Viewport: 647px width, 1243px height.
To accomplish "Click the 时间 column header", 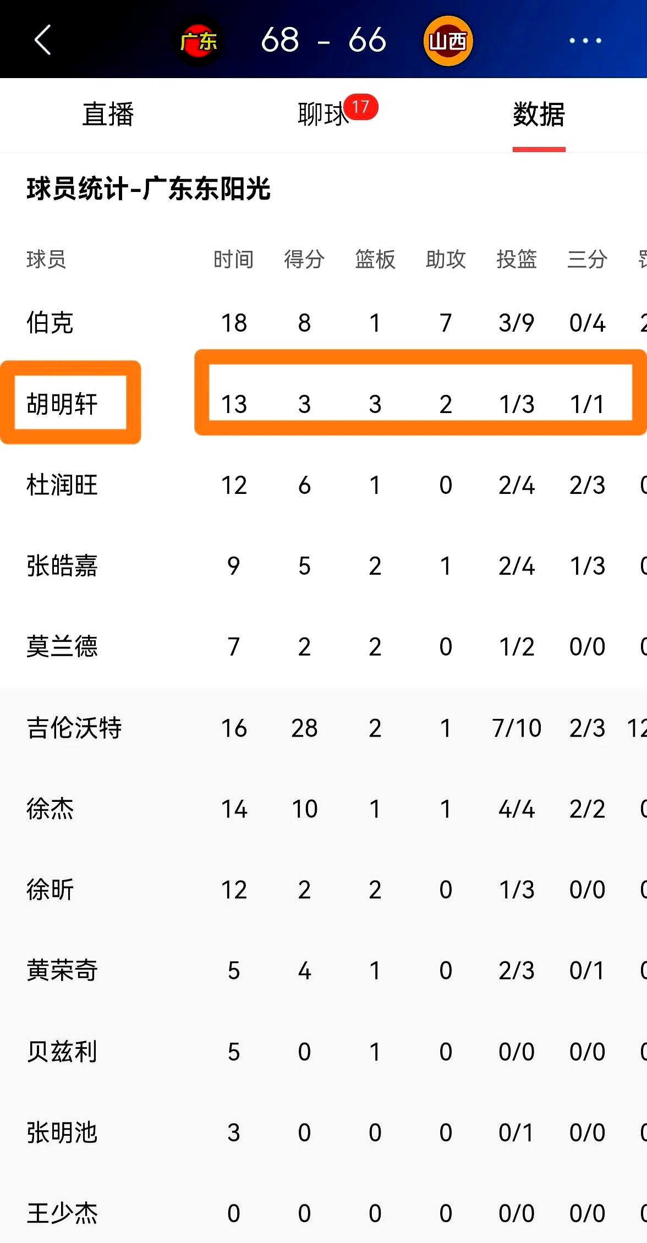I will point(233,259).
